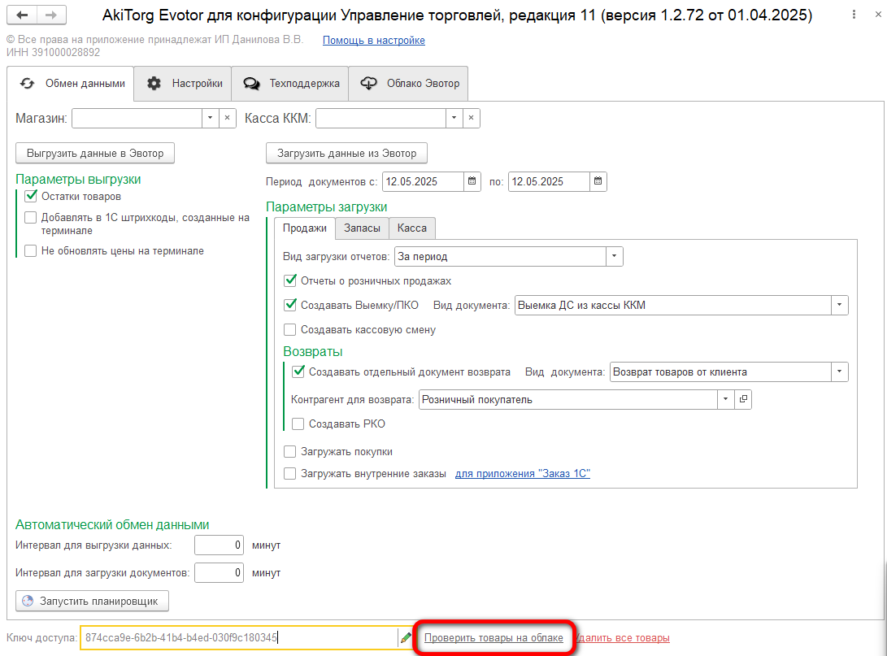Enable adding terminal barcodes to 1С

click(31, 217)
